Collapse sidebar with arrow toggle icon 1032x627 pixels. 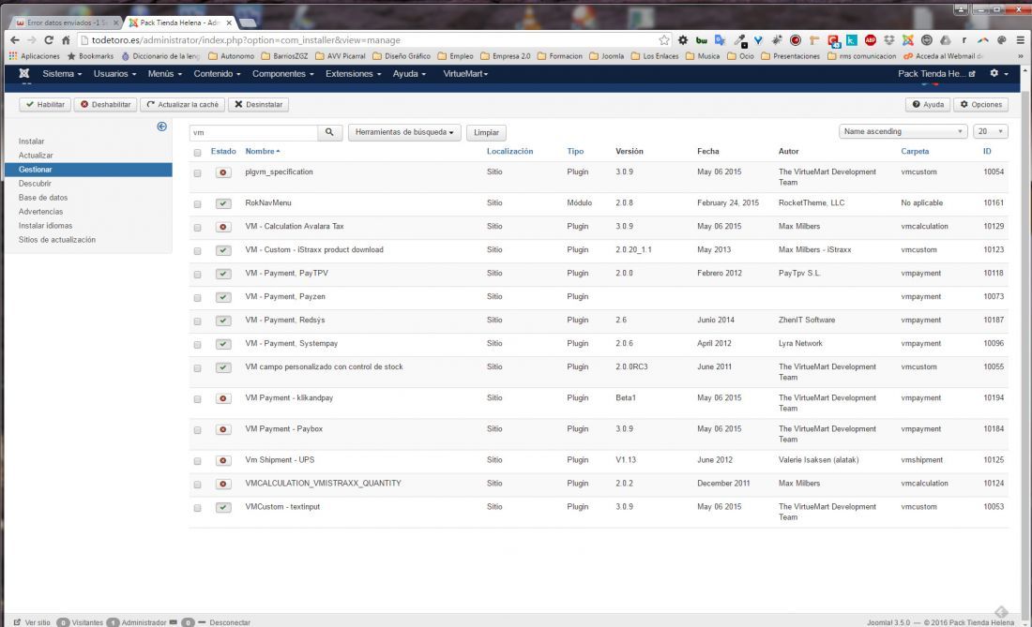[x=162, y=127]
